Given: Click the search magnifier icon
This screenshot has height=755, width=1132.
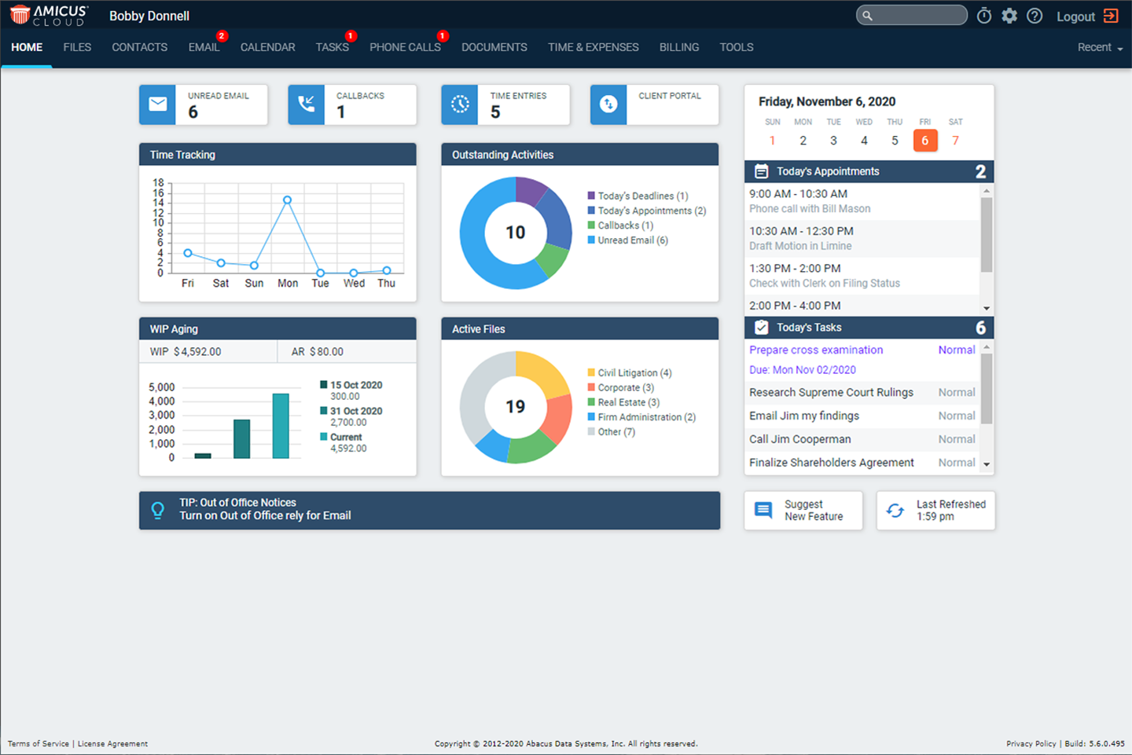Looking at the screenshot, I should pos(867,16).
